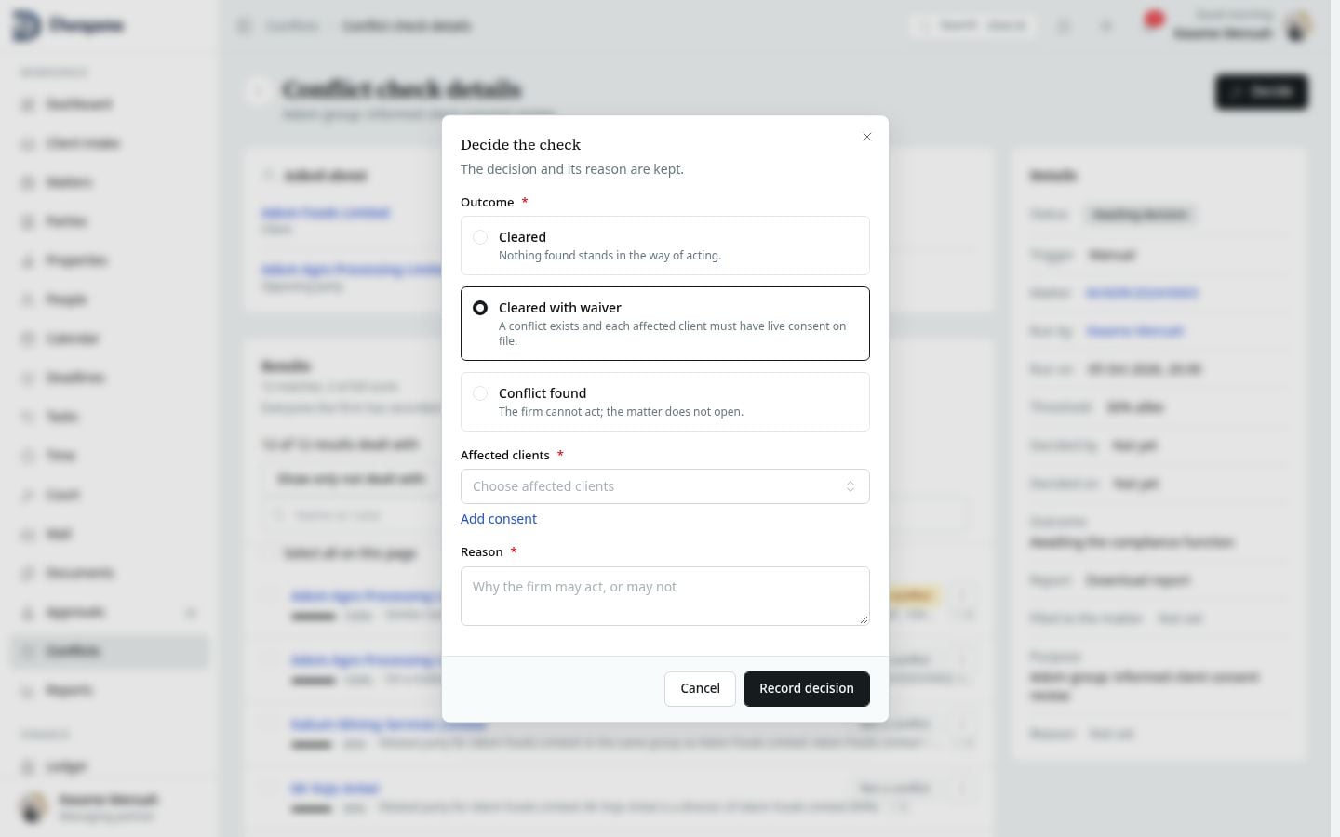Click the Record decision button
Viewport: 1340px width, 837px height.
pos(807,688)
